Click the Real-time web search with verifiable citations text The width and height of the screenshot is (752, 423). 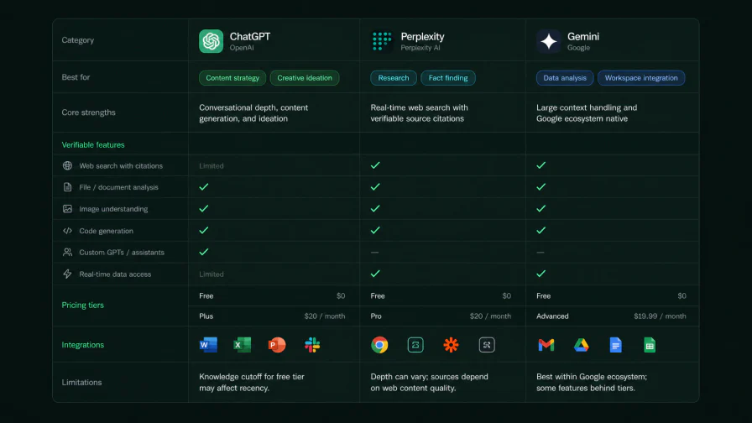tap(419, 113)
